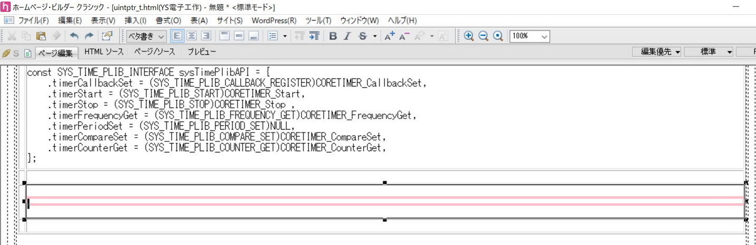756x245 pixels.
Task: Open the 挿入(I) menu
Action: (x=135, y=21)
